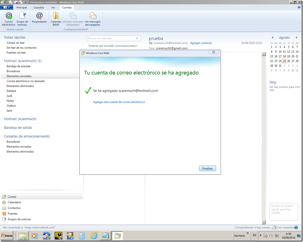Click the Finalizar button in dialog

pos(207,168)
